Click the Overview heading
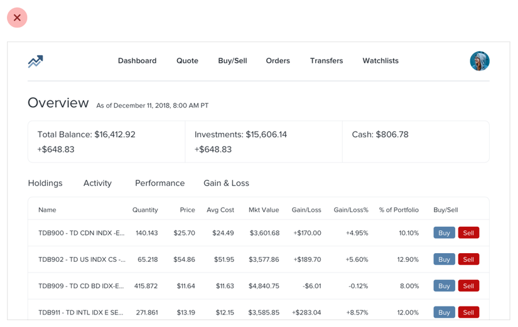The image size is (518, 327). [x=58, y=103]
